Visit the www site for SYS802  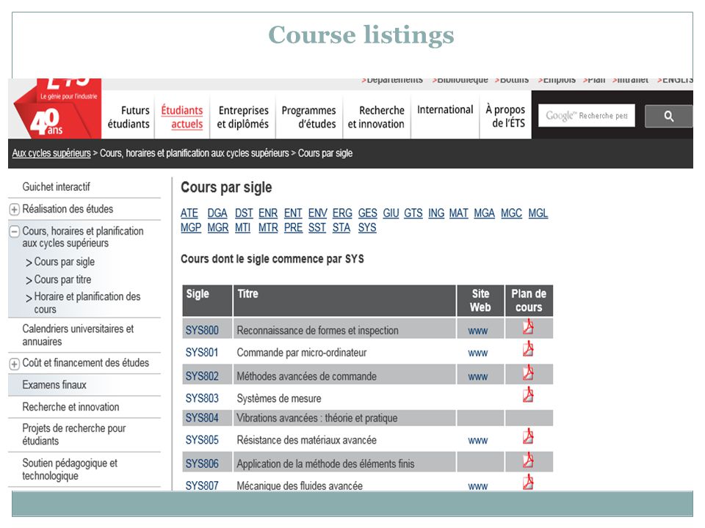(x=477, y=377)
